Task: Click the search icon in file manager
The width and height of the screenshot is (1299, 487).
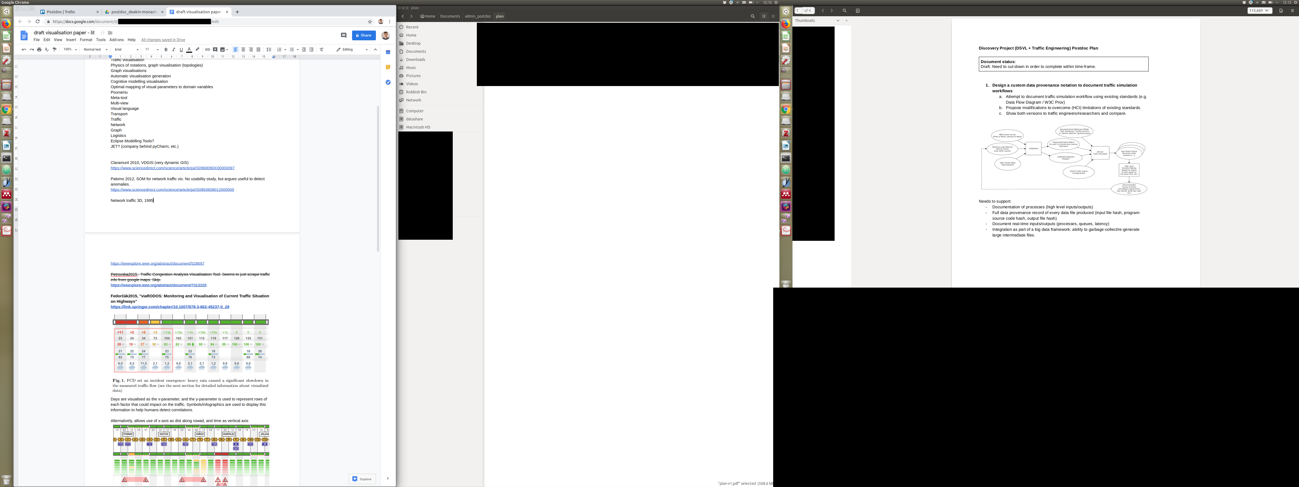Action: [752, 16]
